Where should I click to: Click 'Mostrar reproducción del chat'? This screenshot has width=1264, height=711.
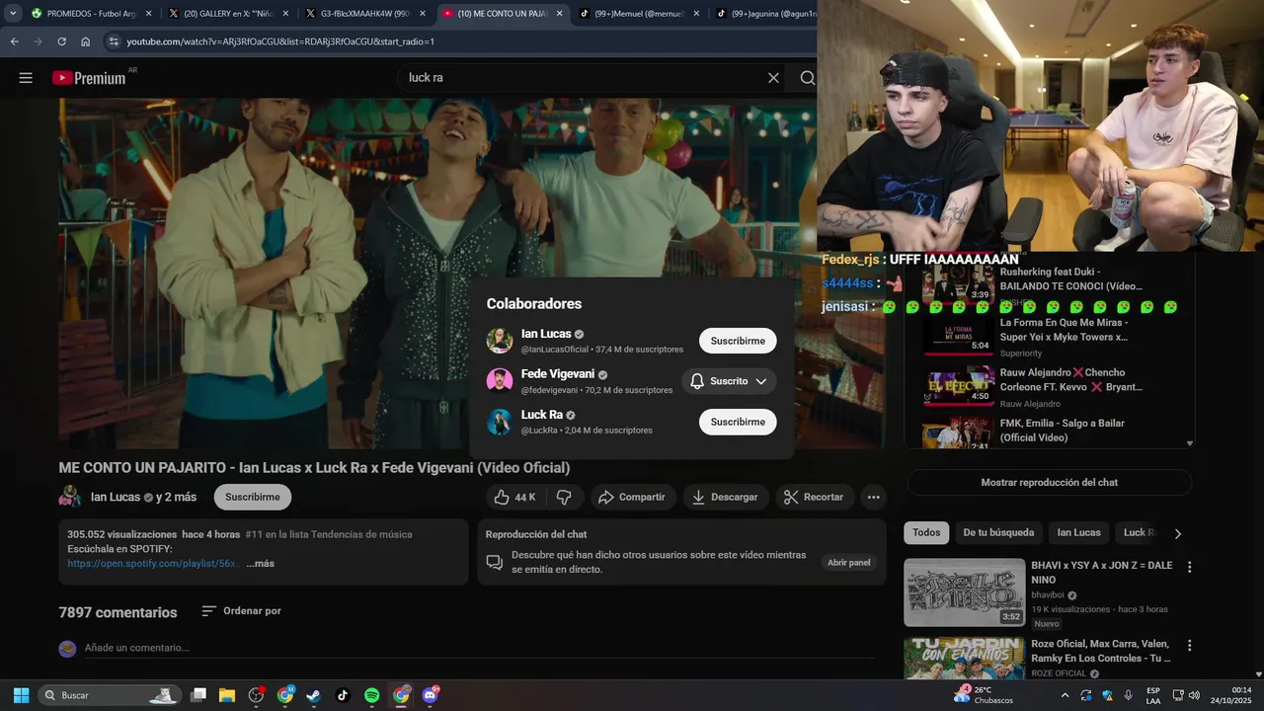(1050, 483)
